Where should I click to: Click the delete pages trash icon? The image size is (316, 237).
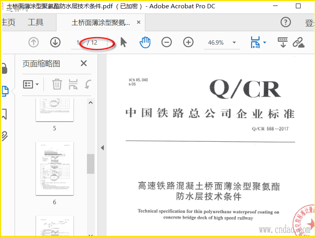click(x=57, y=84)
